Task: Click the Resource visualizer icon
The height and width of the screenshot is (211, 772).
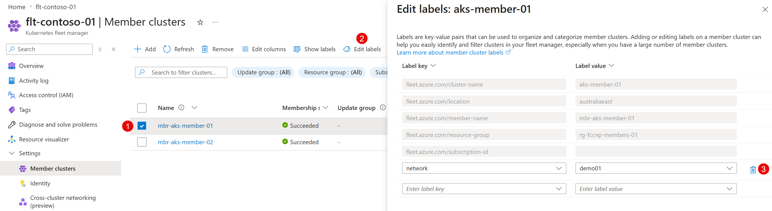Action: tap(12, 139)
